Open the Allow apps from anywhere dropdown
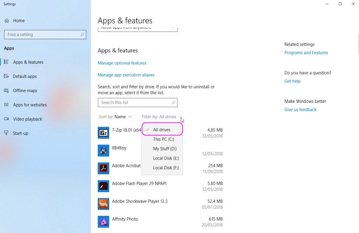The image size is (359, 233). point(137,29)
